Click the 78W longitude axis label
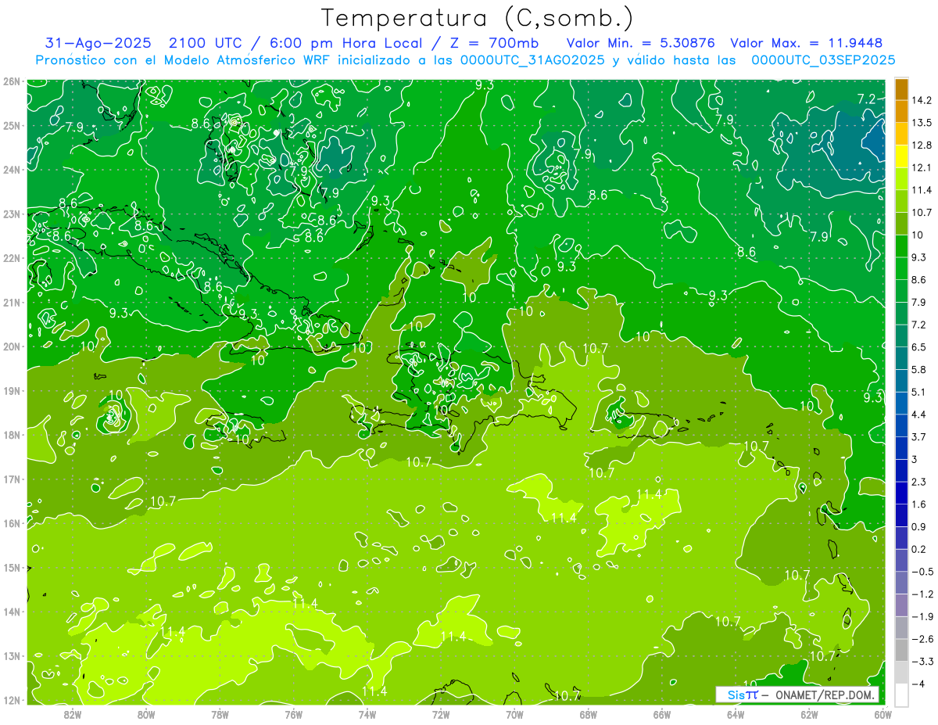 (x=220, y=715)
